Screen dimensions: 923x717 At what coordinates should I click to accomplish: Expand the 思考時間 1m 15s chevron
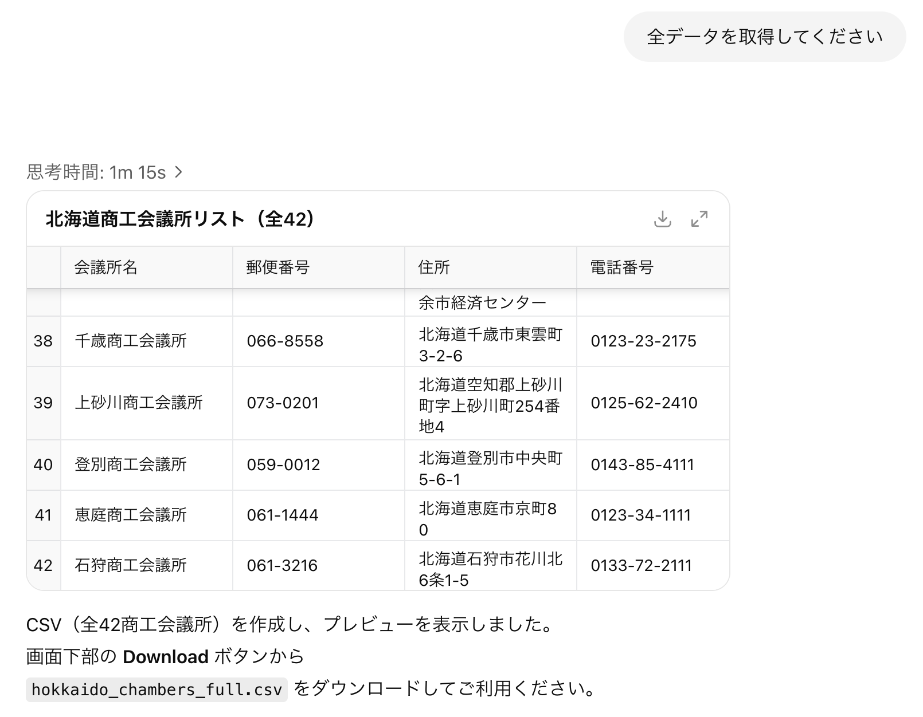179,172
